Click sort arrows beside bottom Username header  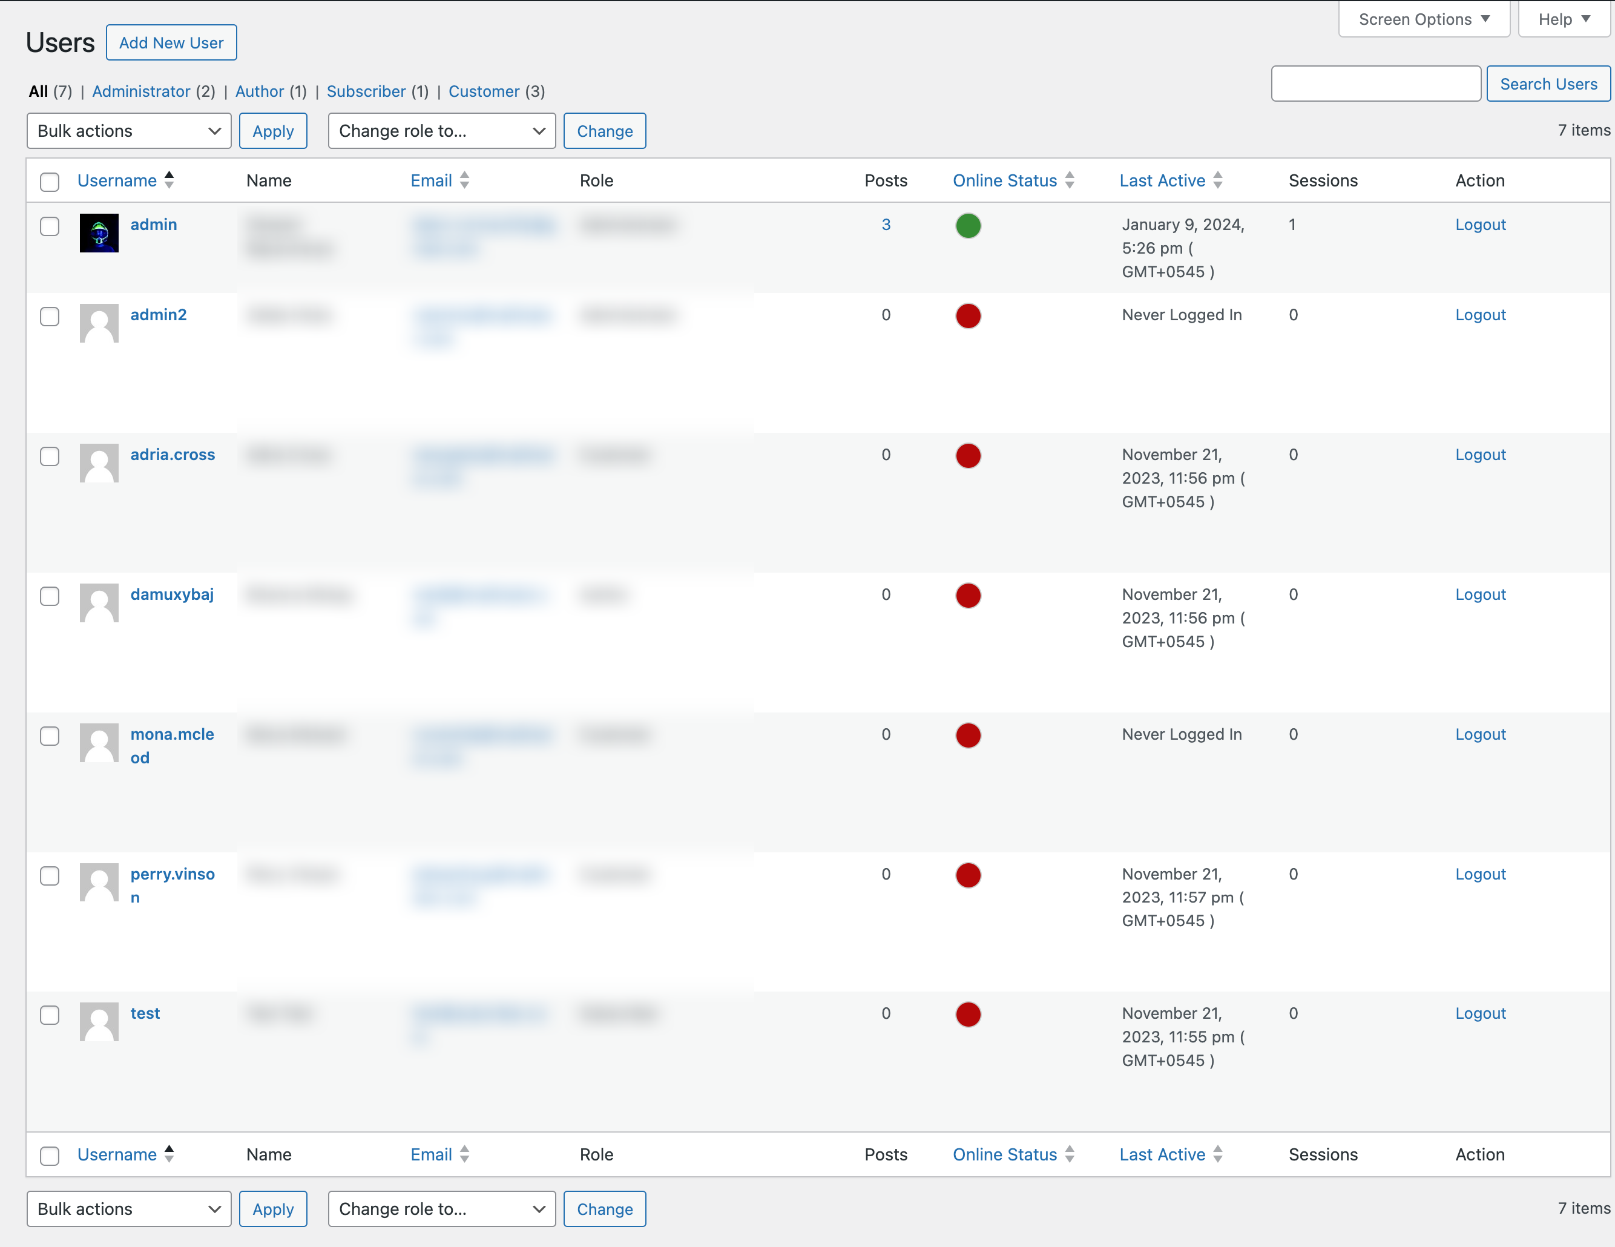pos(169,1154)
